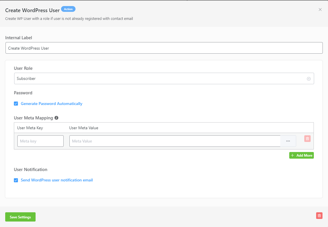Clear the Subscriber user role selection
Viewport: 328px width, 227px height.
[x=309, y=79]
